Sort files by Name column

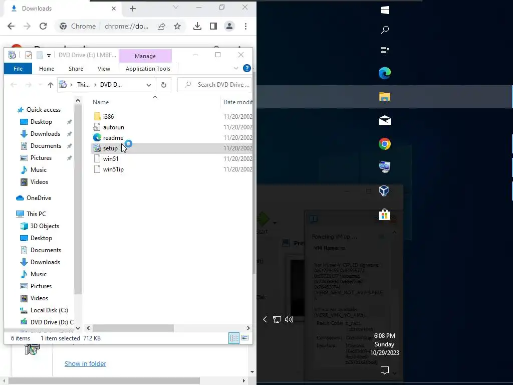pos(101,102)
